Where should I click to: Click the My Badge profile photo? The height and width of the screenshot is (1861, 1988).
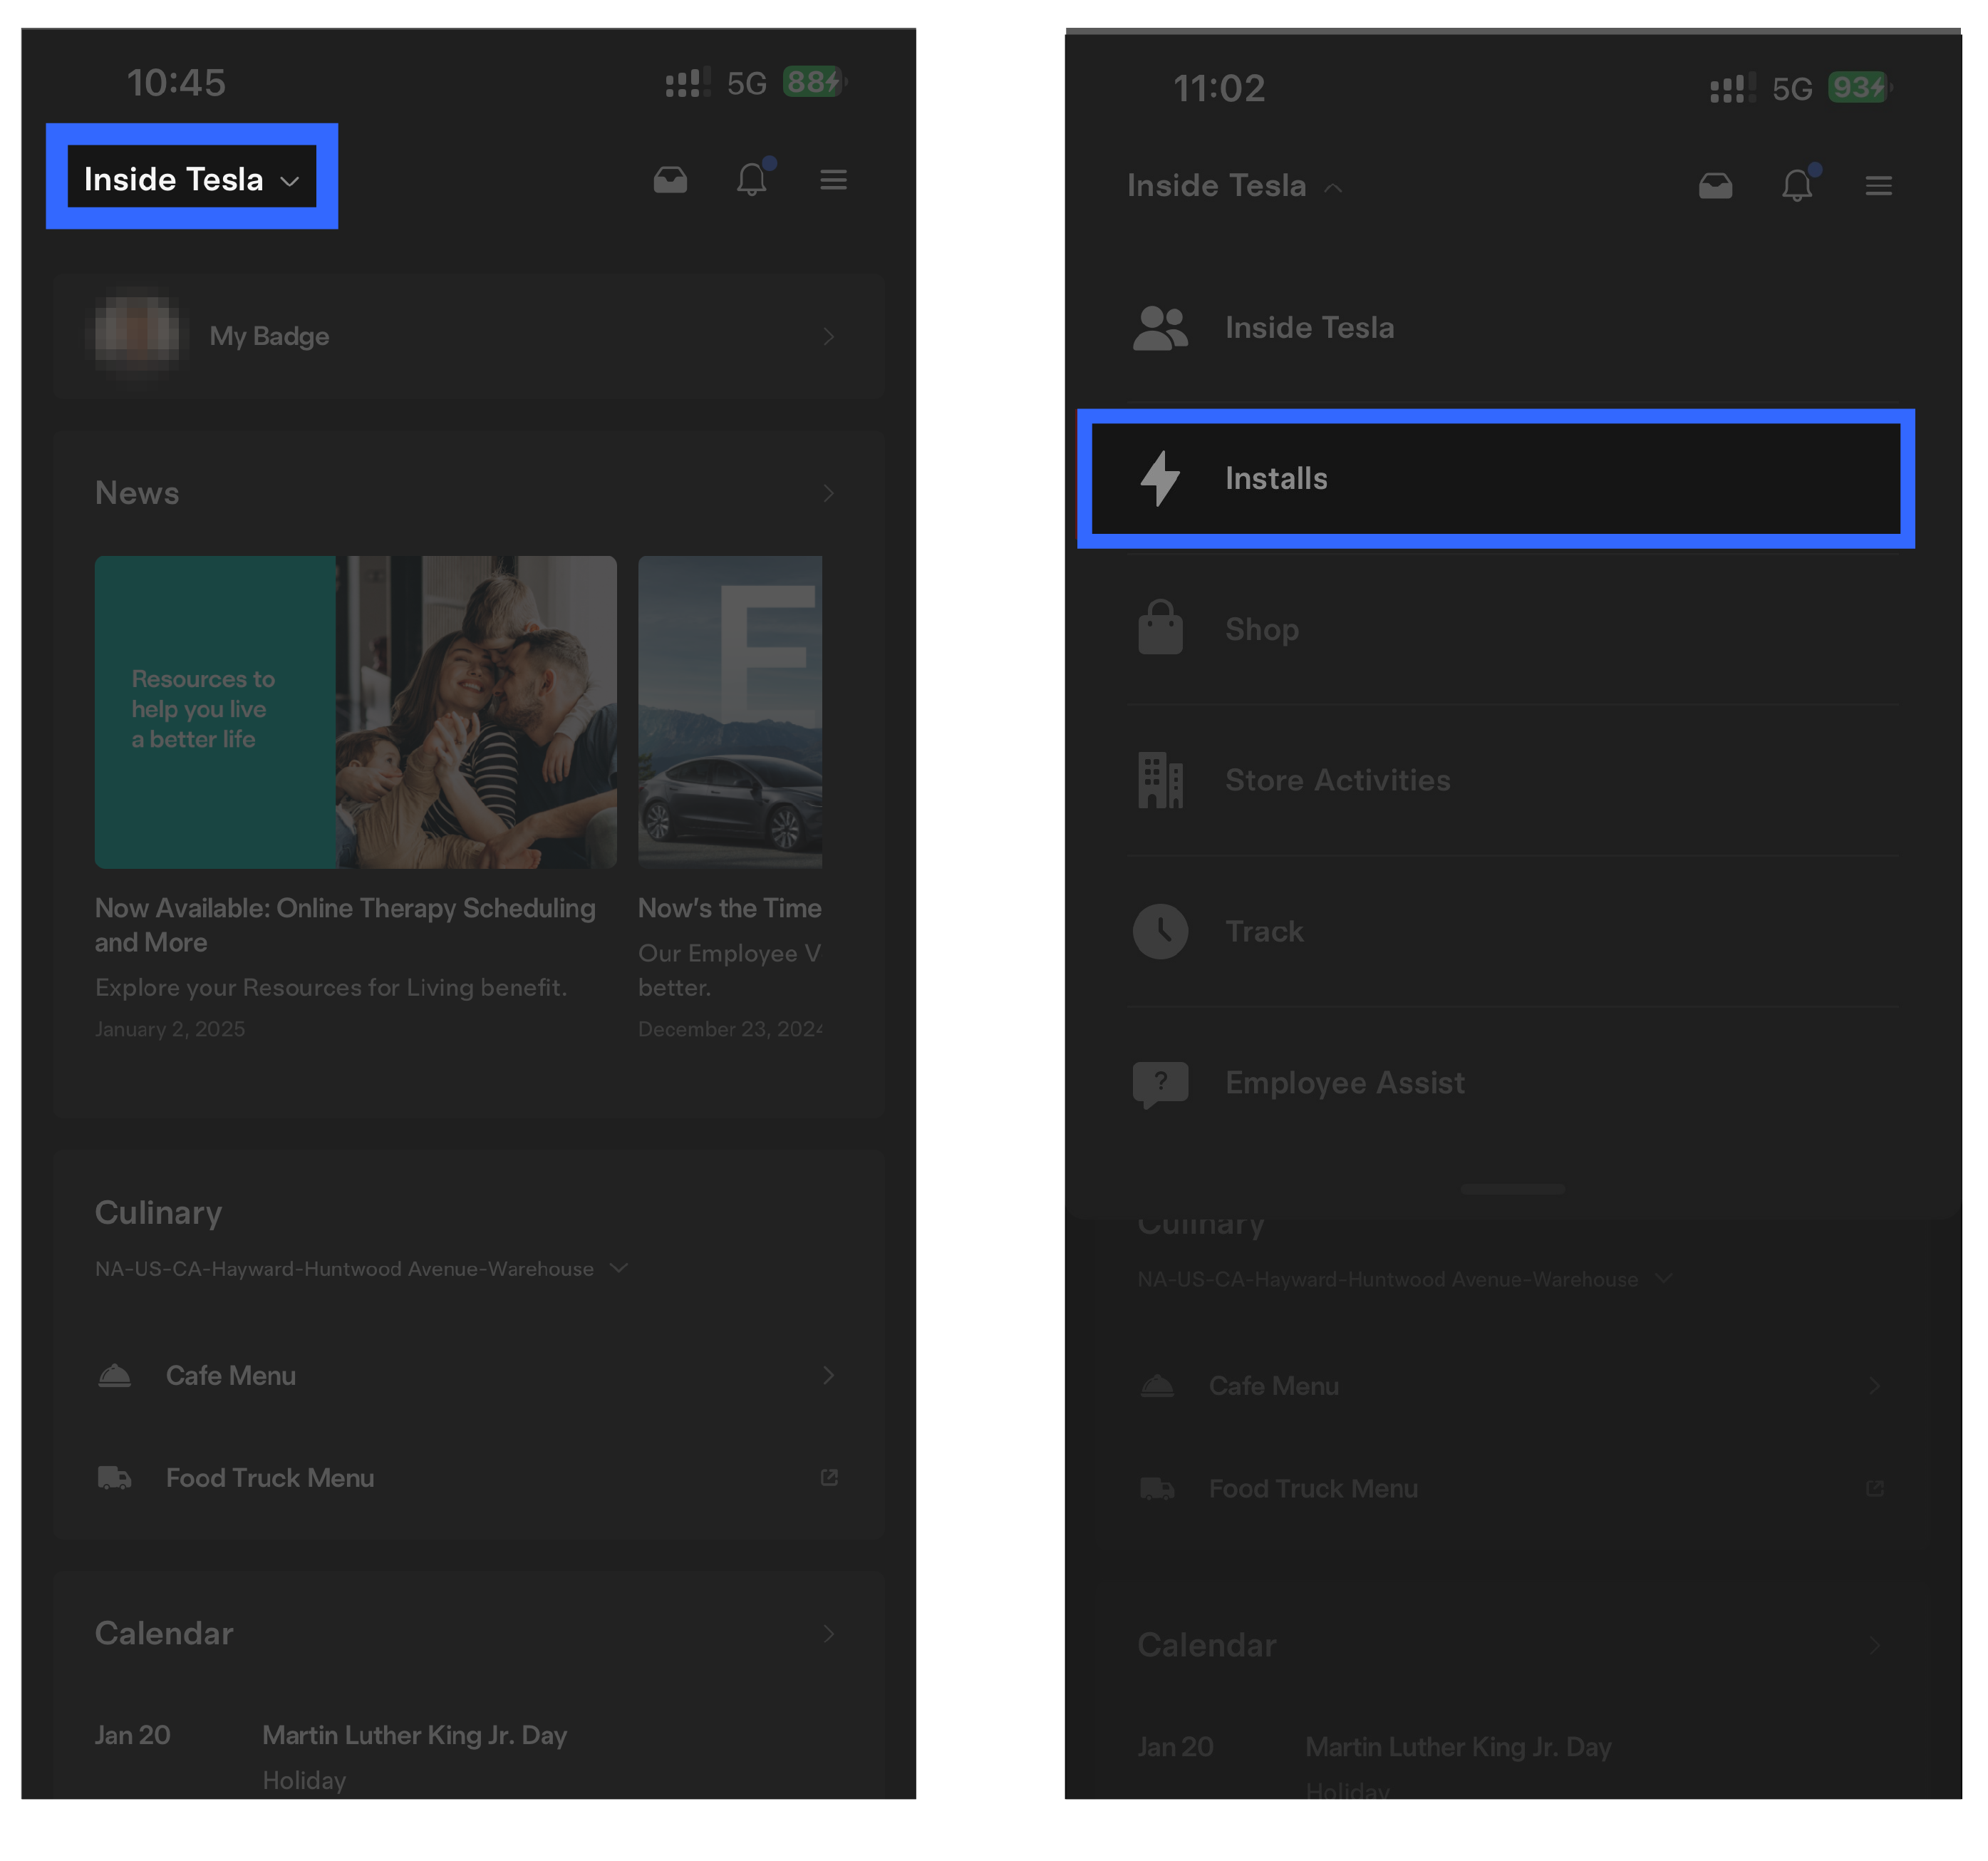click(137, 333)
